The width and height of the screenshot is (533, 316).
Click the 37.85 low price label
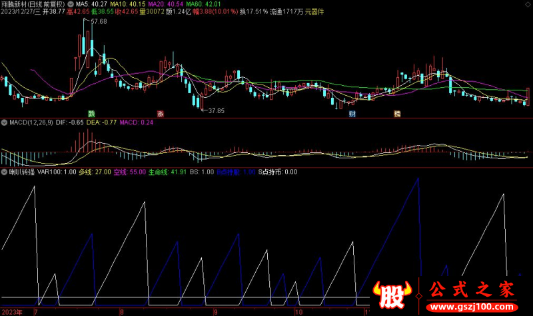click(216, 110)
